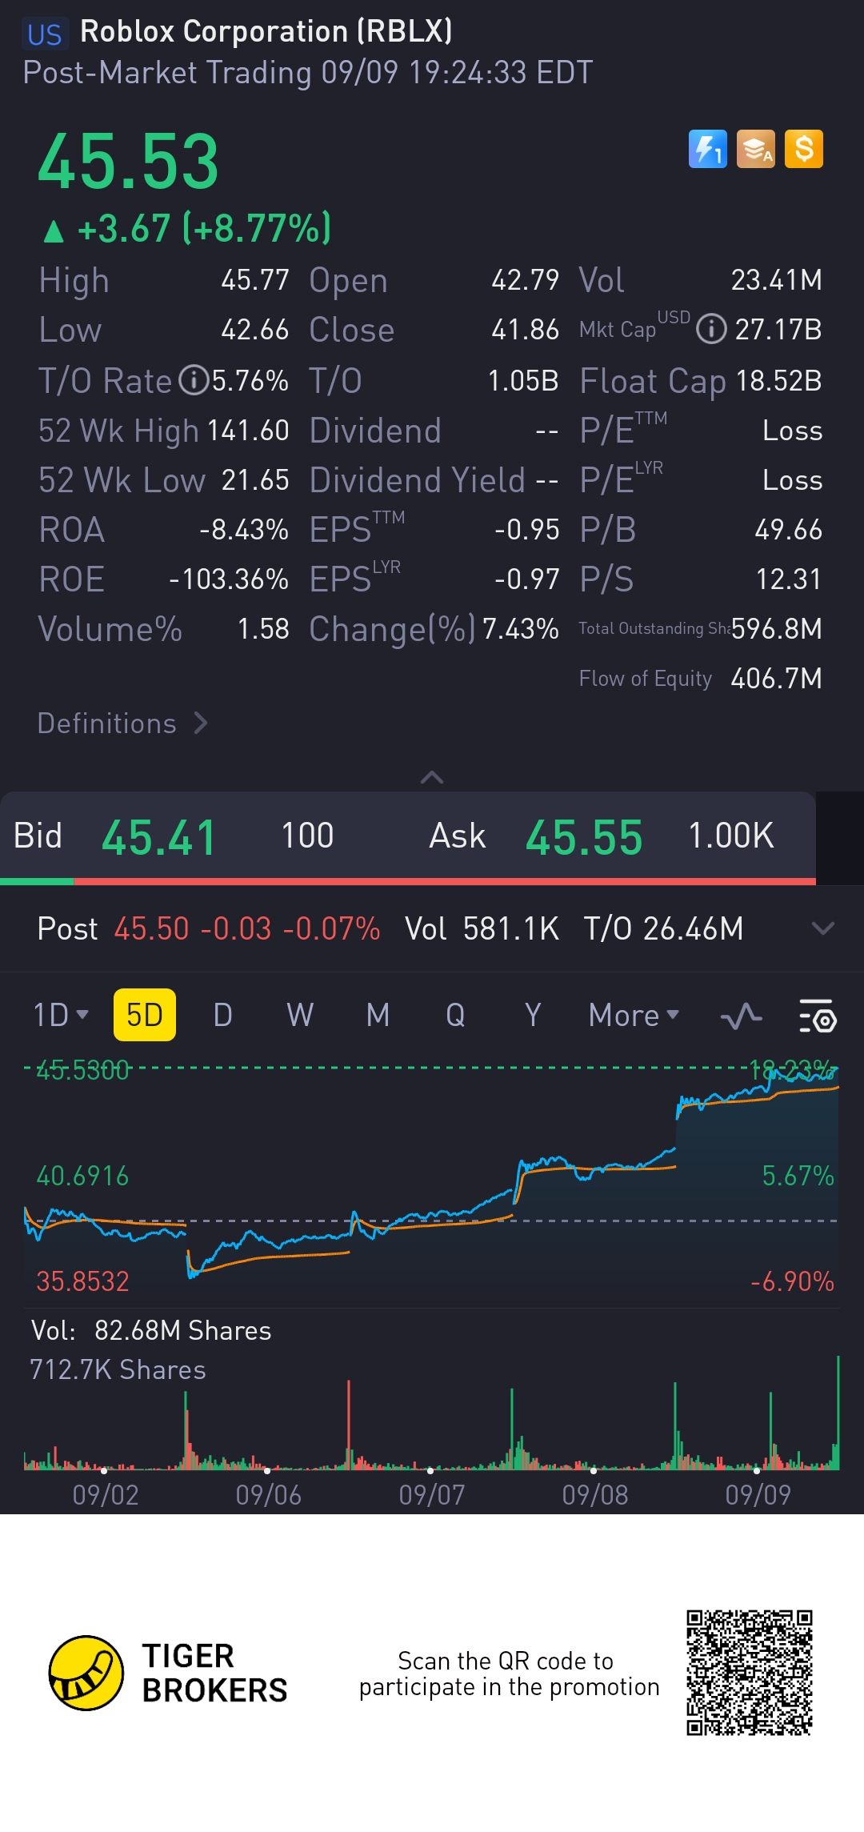Tap the volume bars chart
This screenshot has height=1832, width=864.
click(432, 1413)
